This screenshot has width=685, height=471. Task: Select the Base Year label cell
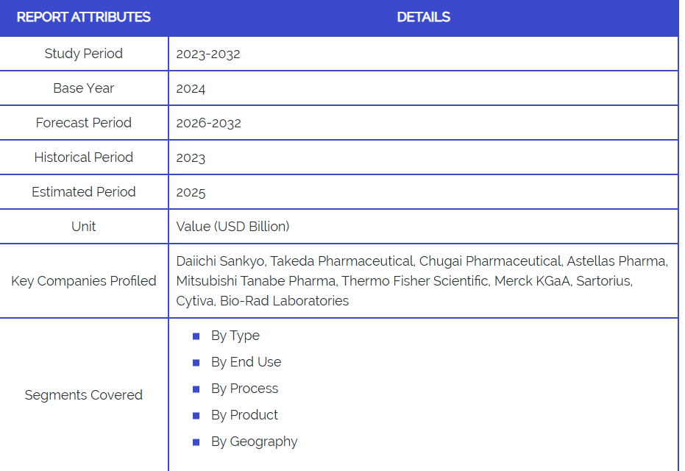point(84,88)
